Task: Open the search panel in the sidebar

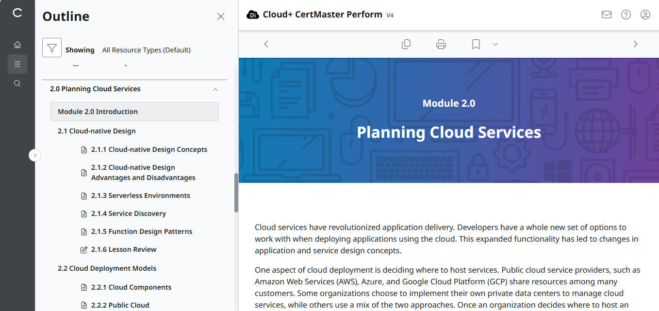Action: [17, 83]
